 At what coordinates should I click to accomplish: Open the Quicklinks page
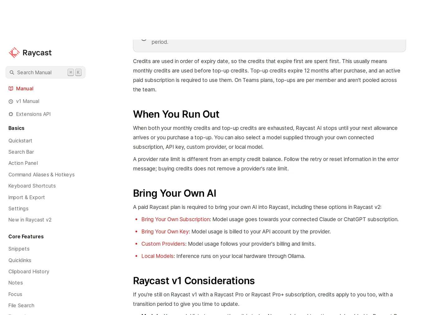coord(20,260)
